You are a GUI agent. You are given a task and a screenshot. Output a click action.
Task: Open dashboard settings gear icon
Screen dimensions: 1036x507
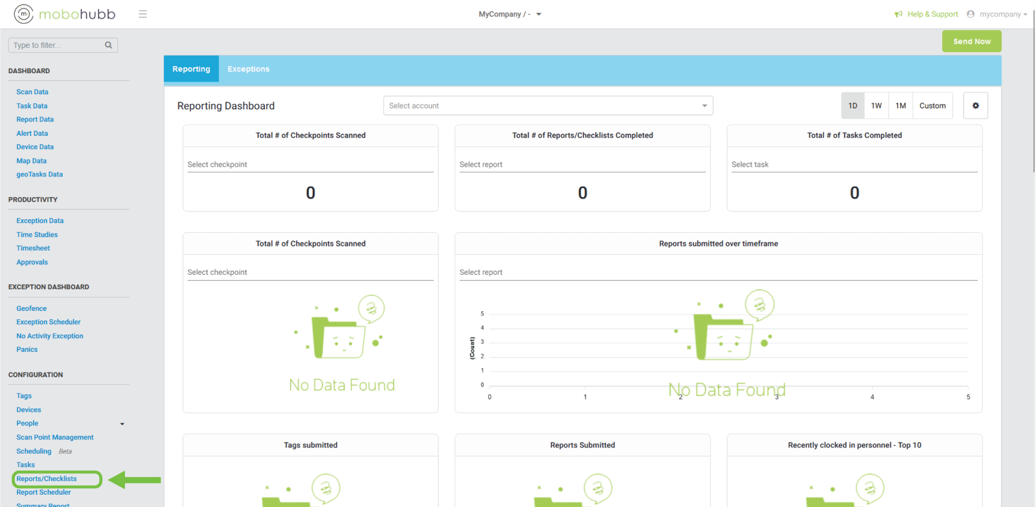click(x=975, y=106)
